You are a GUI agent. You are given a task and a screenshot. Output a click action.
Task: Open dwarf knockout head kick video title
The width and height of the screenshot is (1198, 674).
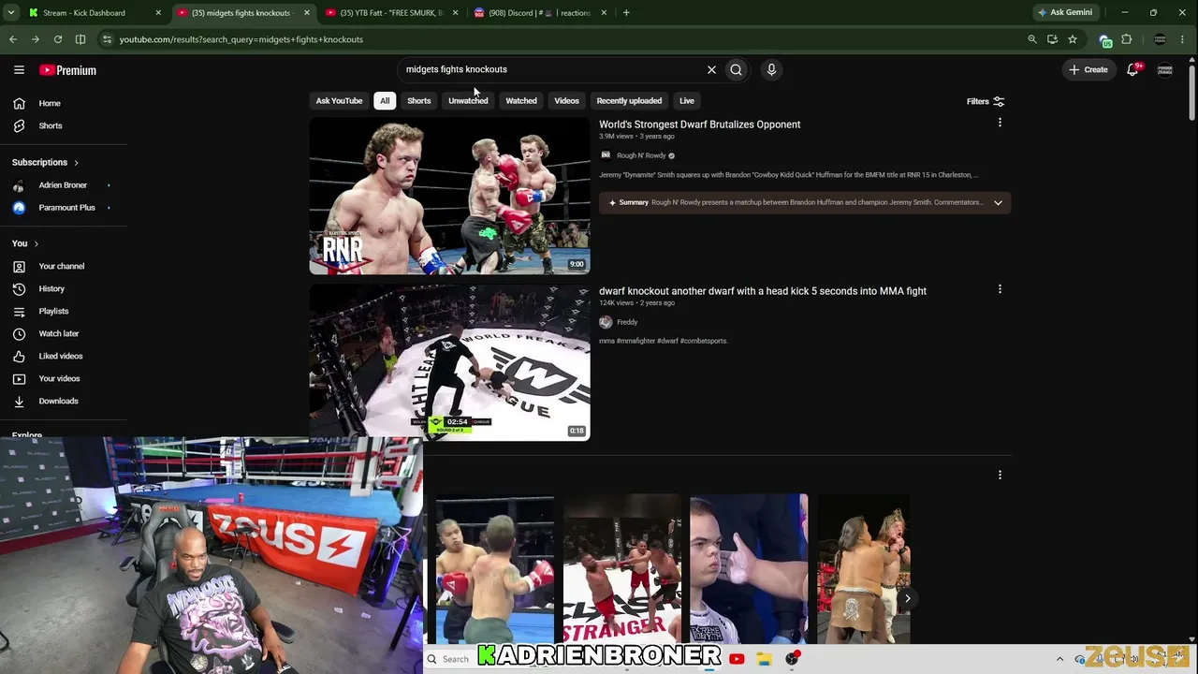pos(763,291)
